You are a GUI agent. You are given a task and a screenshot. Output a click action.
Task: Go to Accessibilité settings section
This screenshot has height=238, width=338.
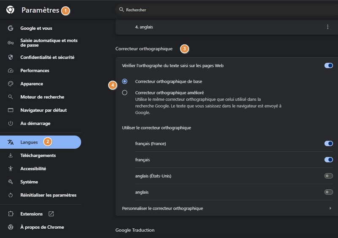(x=33, y=169)
